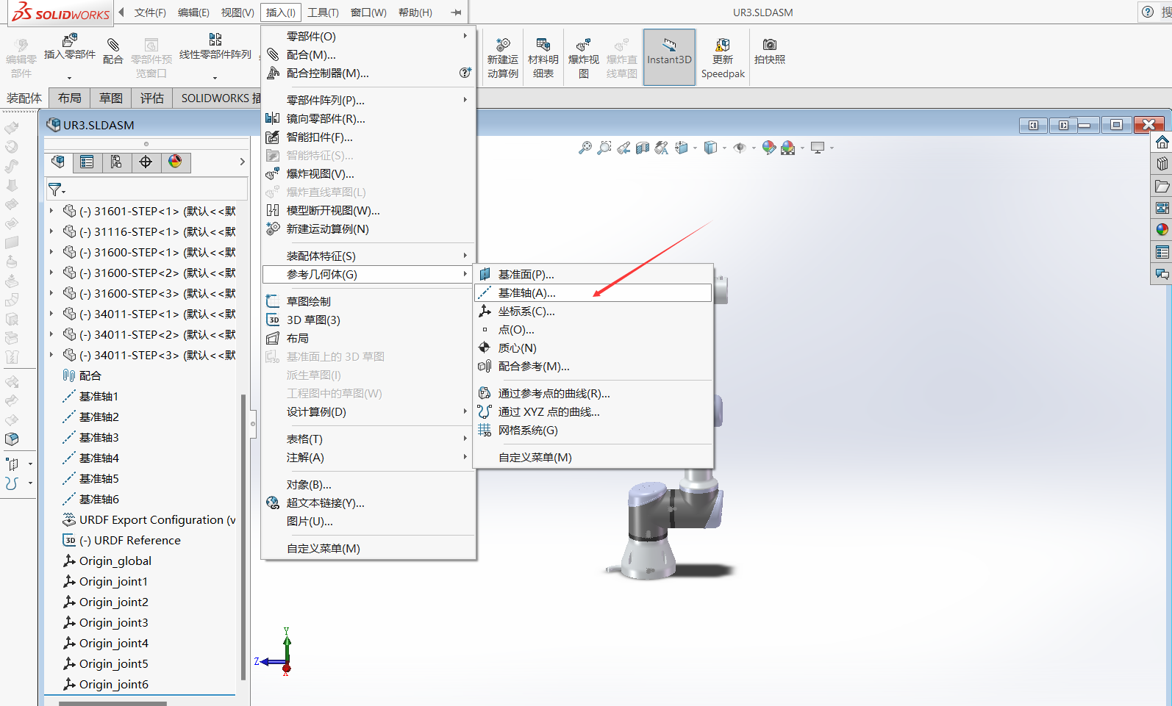Open Linear Component Pattern tool
1172x706 pixels.
click(x=215, y=40)
